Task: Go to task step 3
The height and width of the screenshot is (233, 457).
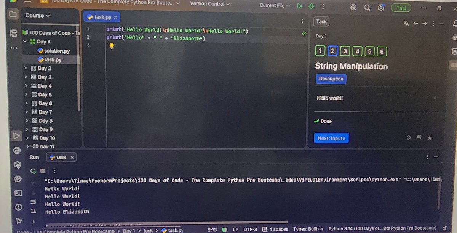Action: pos(345,51)
